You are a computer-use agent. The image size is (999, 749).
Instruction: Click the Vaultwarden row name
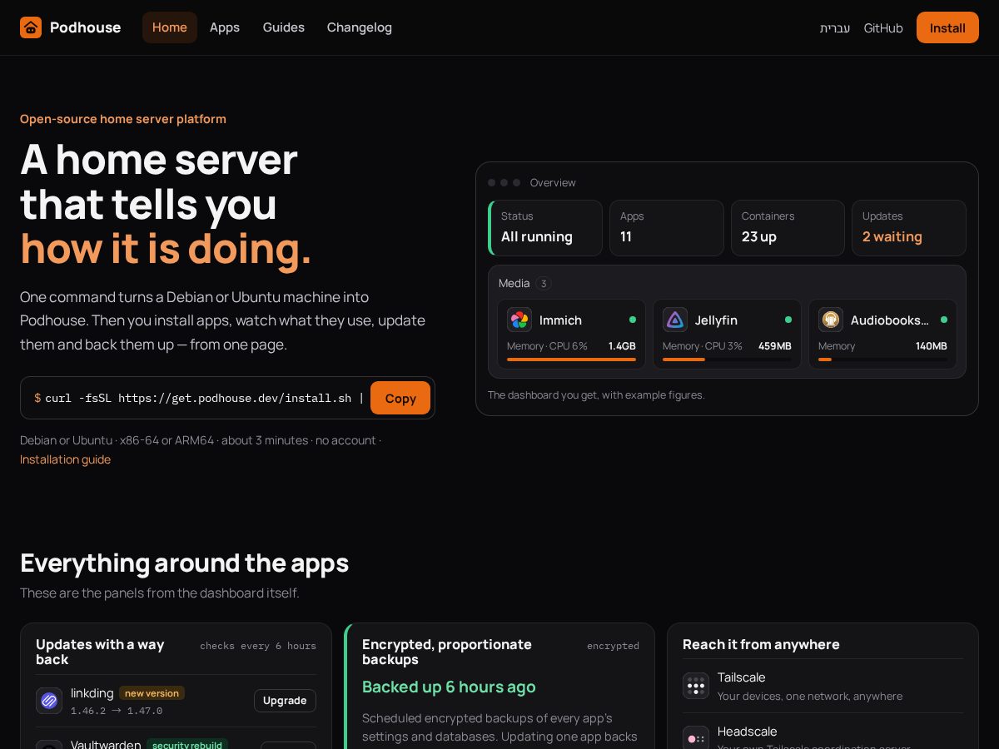(x=106, y=744)
